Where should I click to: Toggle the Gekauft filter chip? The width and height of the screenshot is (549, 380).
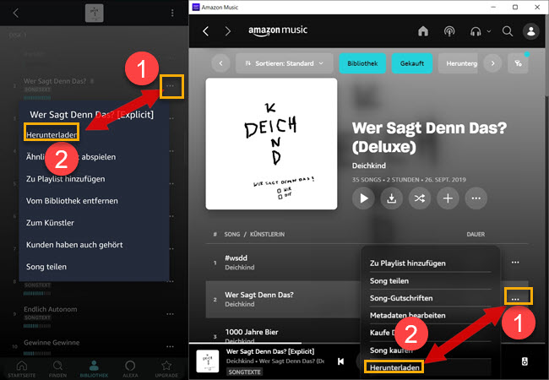pyautogui.click(x=412, y=63)
